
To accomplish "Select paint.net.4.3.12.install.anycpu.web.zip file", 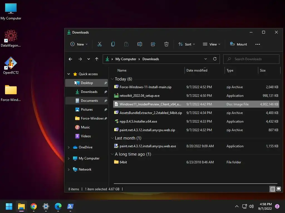I will (x=196, y=130).
